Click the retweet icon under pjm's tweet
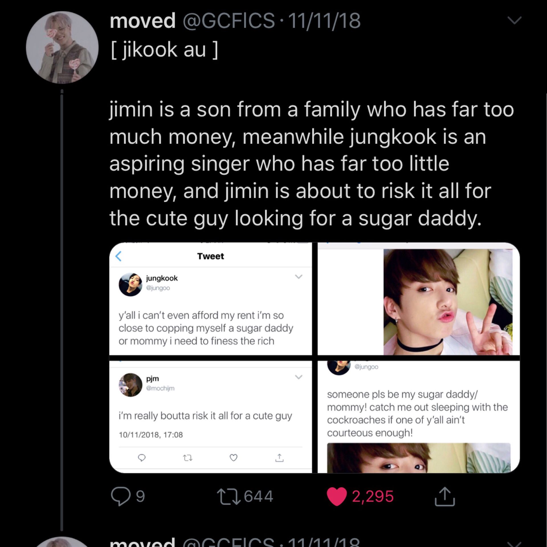Image resolution: width=547 pixels, height=547 pixels. coord(187,458)
